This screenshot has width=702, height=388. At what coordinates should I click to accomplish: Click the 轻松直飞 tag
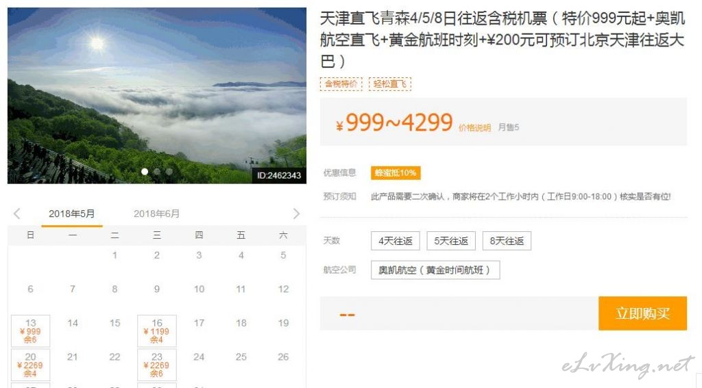pos(390,83)
